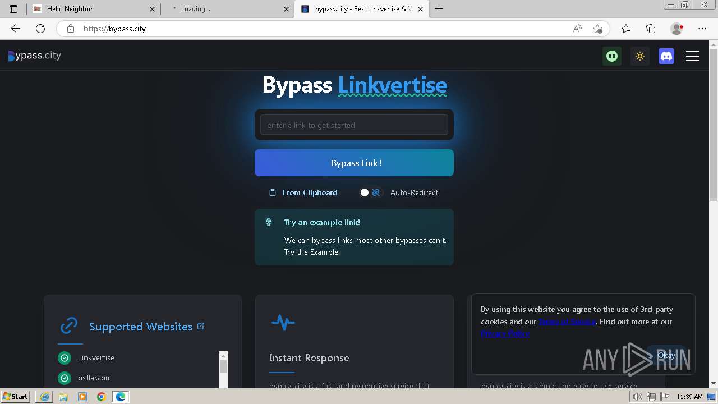Open the browser profile avatar
The image size is (718, 404).
(676, 29)
